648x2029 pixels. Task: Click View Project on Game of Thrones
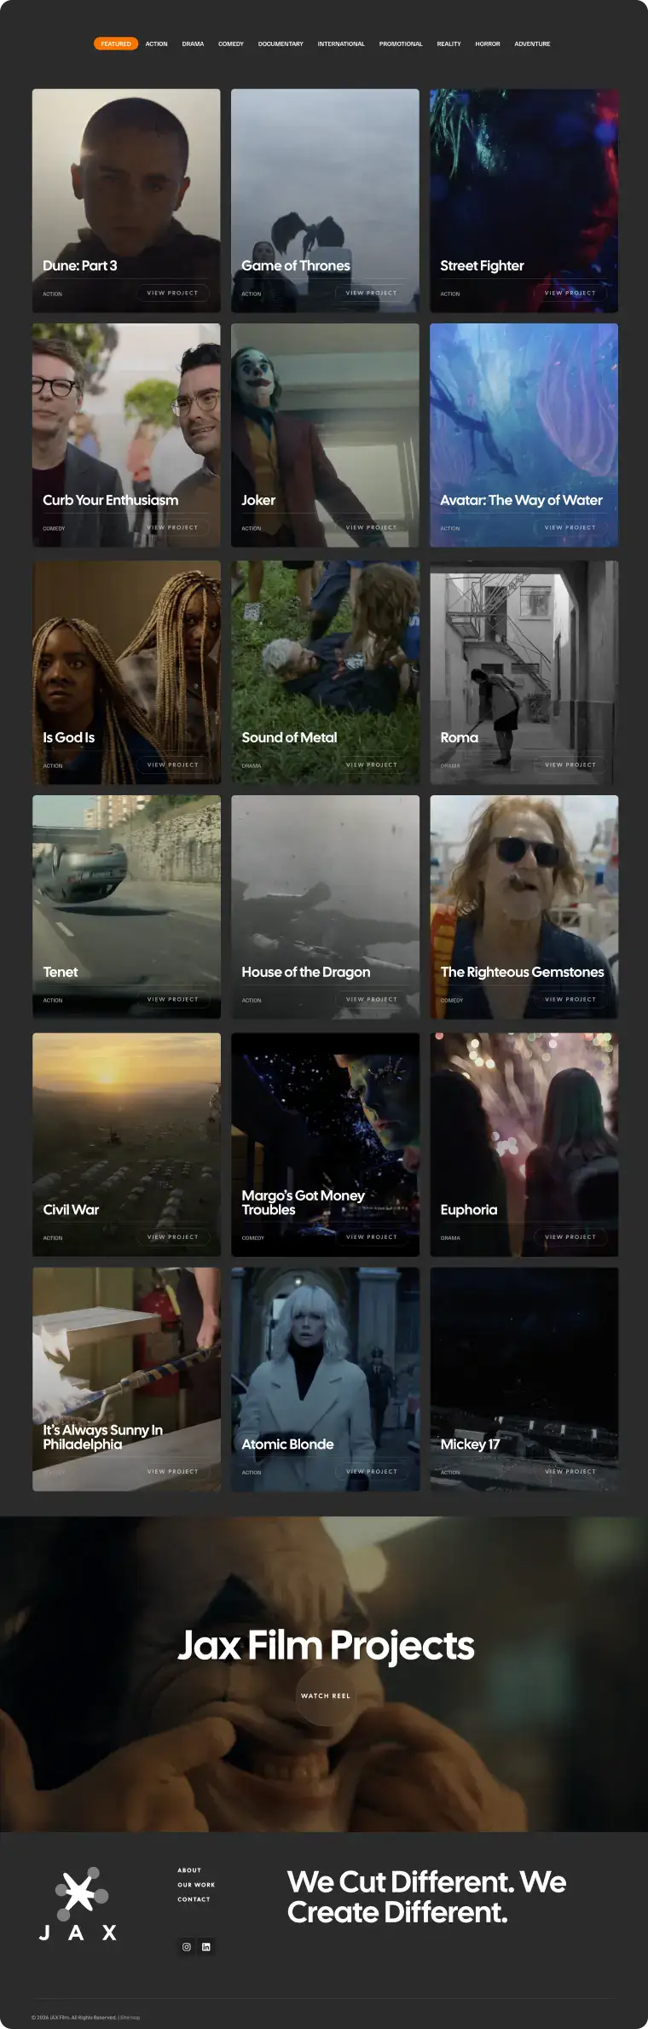371,293
